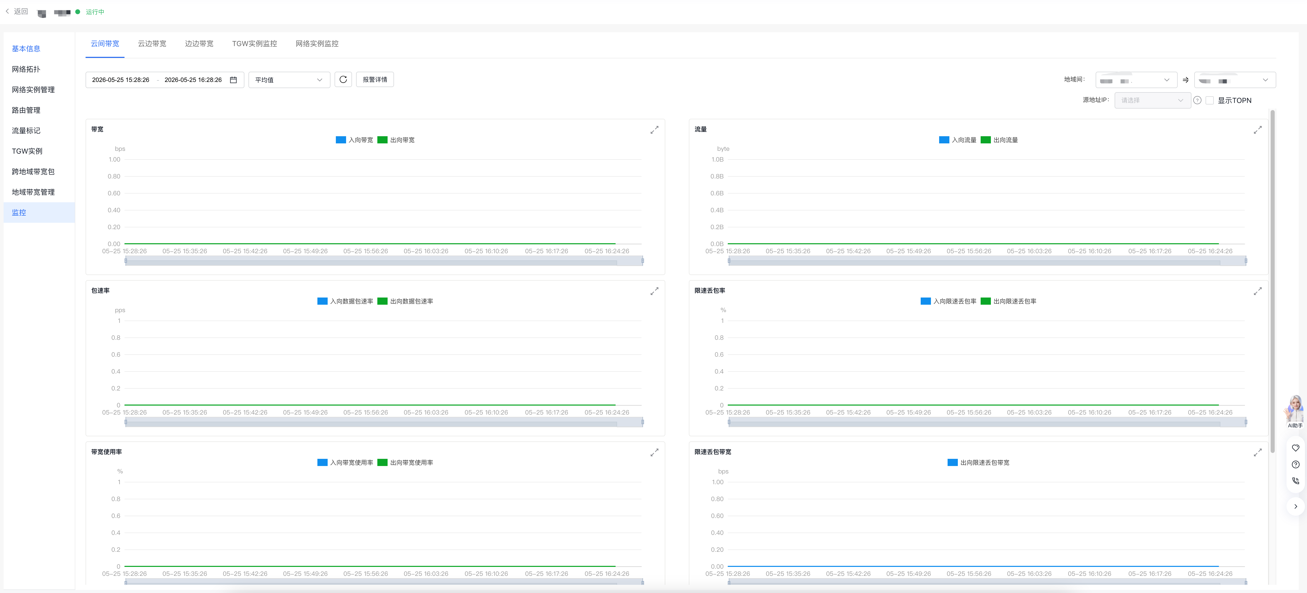Open 基本信息 in the sidebar
Viewport: 1307px width, 593px height.
click(39, 49)
